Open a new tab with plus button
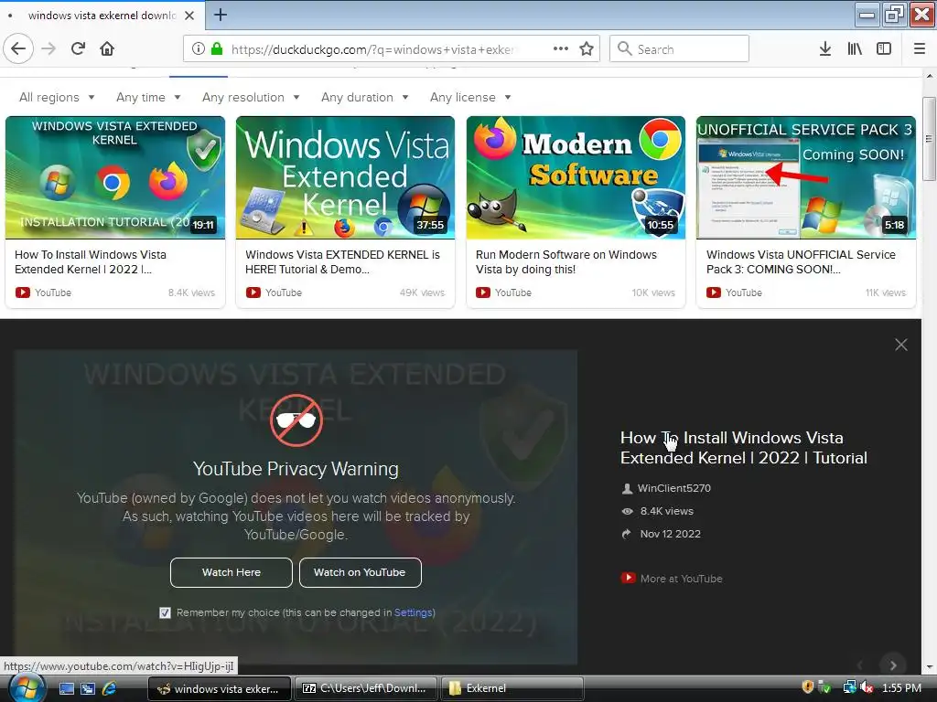The height and width of the screenshot is (702, 937). (x=220, y=15)
